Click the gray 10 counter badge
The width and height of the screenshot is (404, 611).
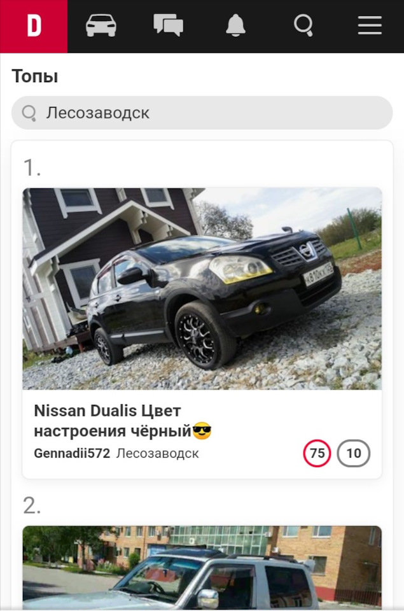[x=353, y=453]
